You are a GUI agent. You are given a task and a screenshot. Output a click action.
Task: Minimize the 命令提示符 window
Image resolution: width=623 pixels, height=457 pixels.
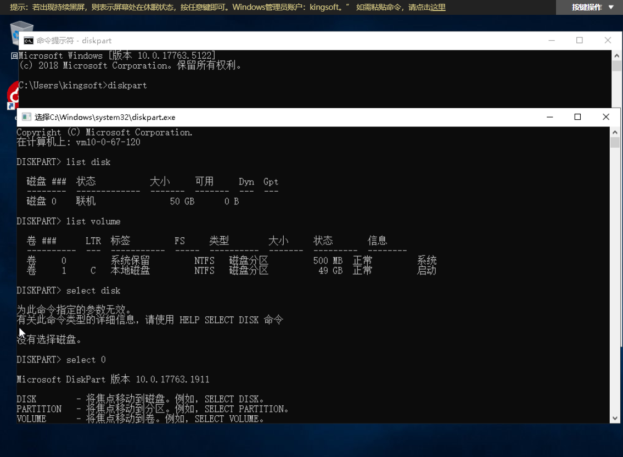point(552,41)
